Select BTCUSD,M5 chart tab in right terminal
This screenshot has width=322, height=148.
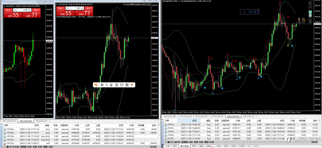[186, 116]
